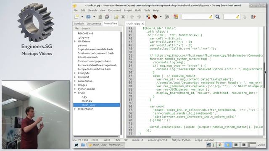Image resolution: width=269 pixels, height=151 pixels.
Task: Close the crush_ui.py editor tab
Action: pyautogui.click(x=142, y=23)
